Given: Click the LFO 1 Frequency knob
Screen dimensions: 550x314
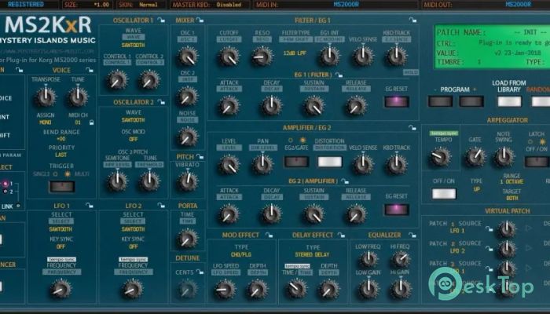Looking at the screenshot, I should click(x=60, y=288).
